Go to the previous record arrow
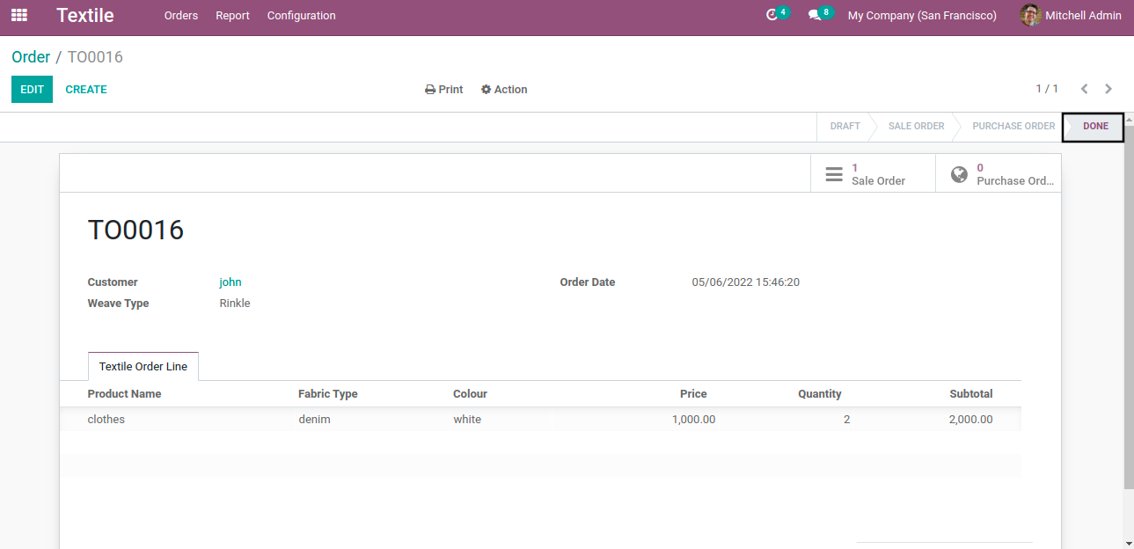 click(1084, 89)
